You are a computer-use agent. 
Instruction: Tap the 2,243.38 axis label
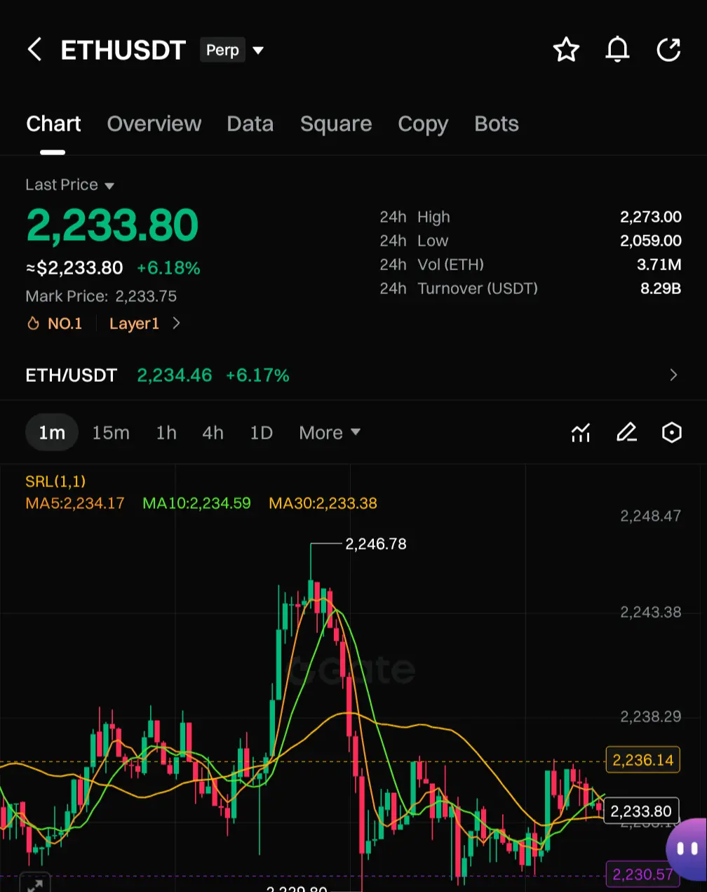[651, 613]
